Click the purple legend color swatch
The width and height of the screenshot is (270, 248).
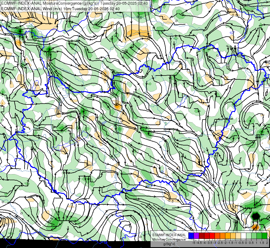coord(196,236)
